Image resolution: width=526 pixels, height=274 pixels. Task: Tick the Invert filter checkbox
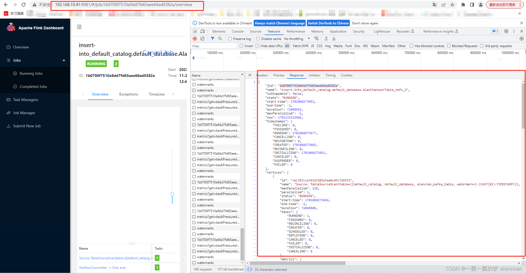(241, 46)
